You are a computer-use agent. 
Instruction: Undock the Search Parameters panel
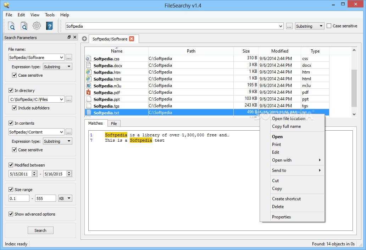coord(69,37)
